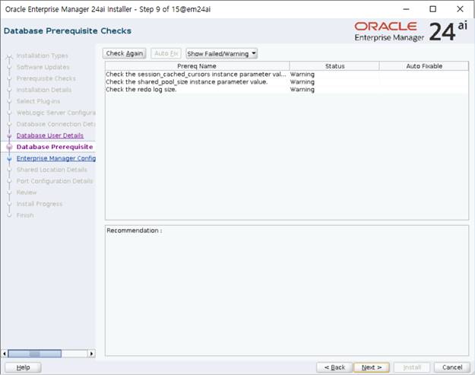
Task: Click Warning status of shared_pool_size row
Action: pyautogui.click(x=302, y=82)
